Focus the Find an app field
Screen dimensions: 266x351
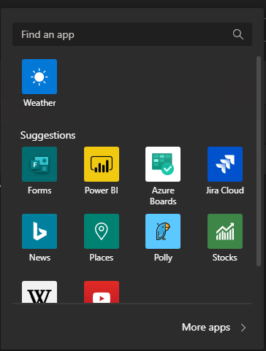tap(132, 34)
